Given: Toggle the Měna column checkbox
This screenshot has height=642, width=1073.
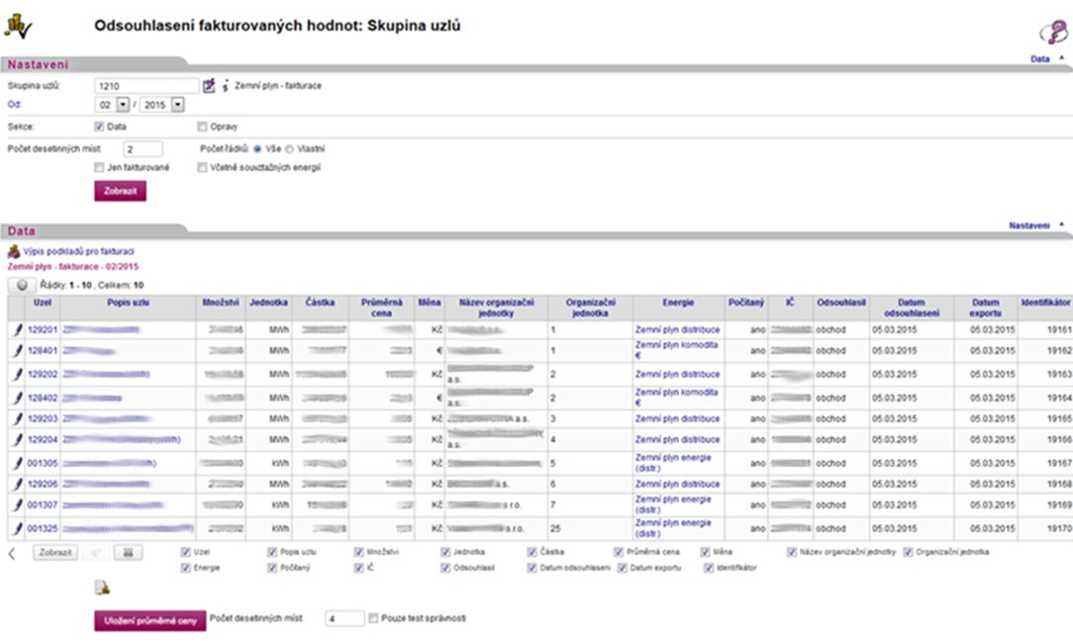Looking at the screenshot, I should click(706, 552).
